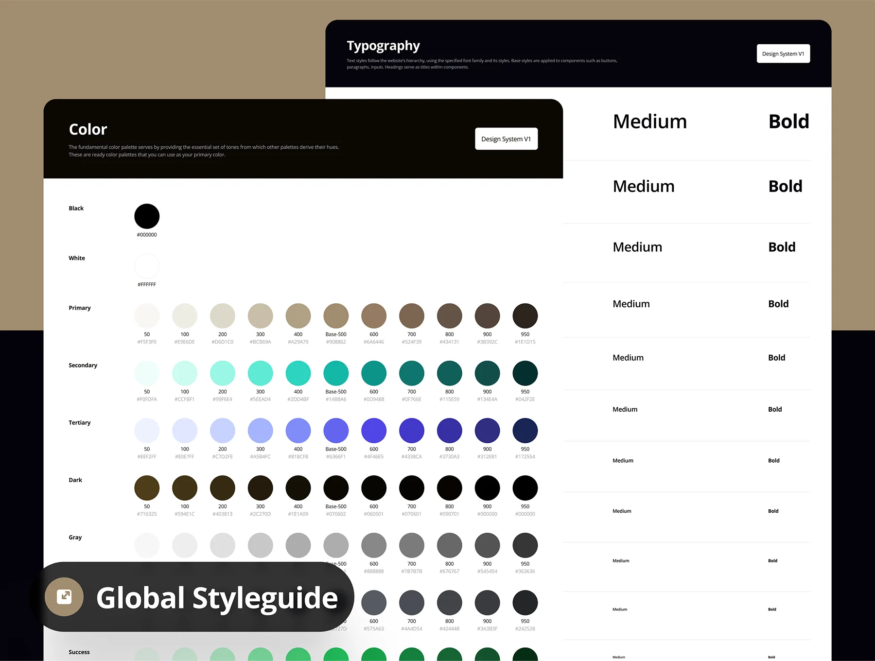The height and width of the screenshot is (661, 875).
Task: Choose Secondary 800 swatch #115E59
Action: coord(450,373)
